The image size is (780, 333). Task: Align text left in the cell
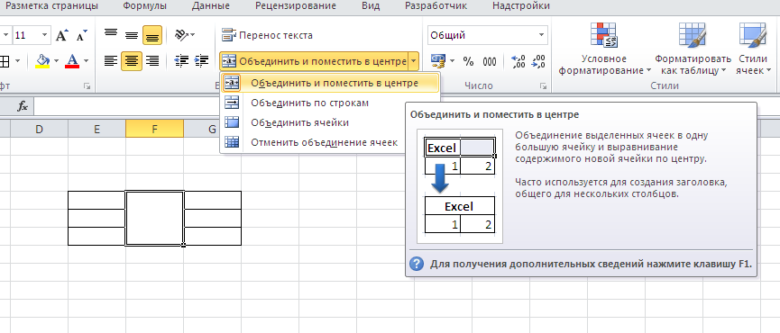110,61
